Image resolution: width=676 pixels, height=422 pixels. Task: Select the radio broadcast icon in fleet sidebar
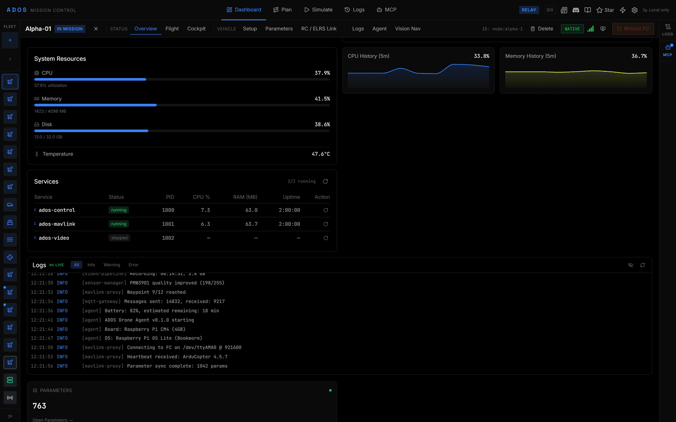point(10,398)
